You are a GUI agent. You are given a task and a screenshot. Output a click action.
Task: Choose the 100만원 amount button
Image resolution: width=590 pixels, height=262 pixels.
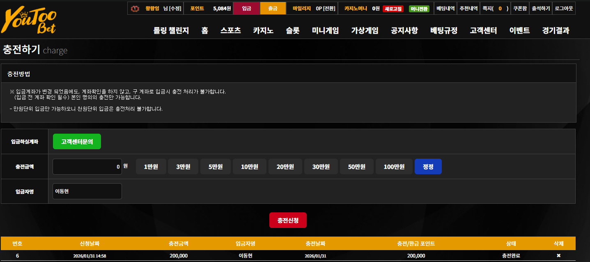[x=394, y=166]
